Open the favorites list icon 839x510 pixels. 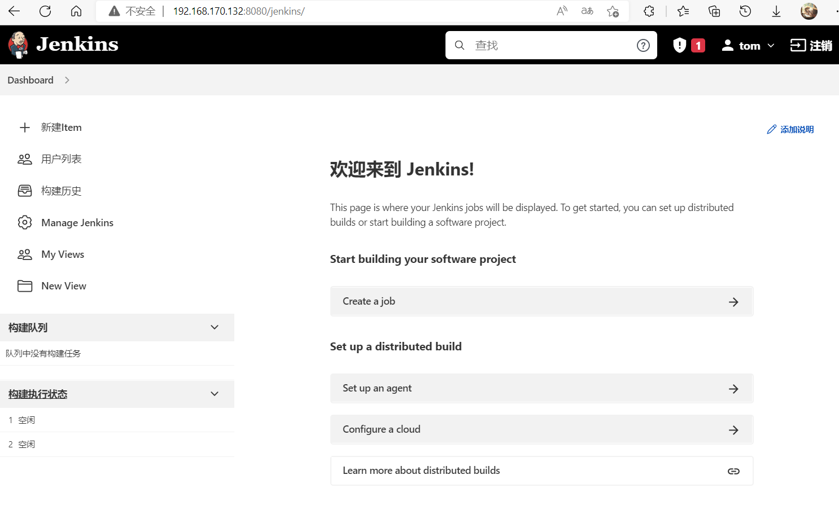[x=683, y=11]
